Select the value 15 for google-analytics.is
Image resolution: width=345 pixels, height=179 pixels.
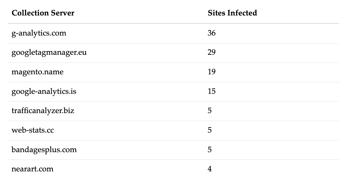click(211, 91)
